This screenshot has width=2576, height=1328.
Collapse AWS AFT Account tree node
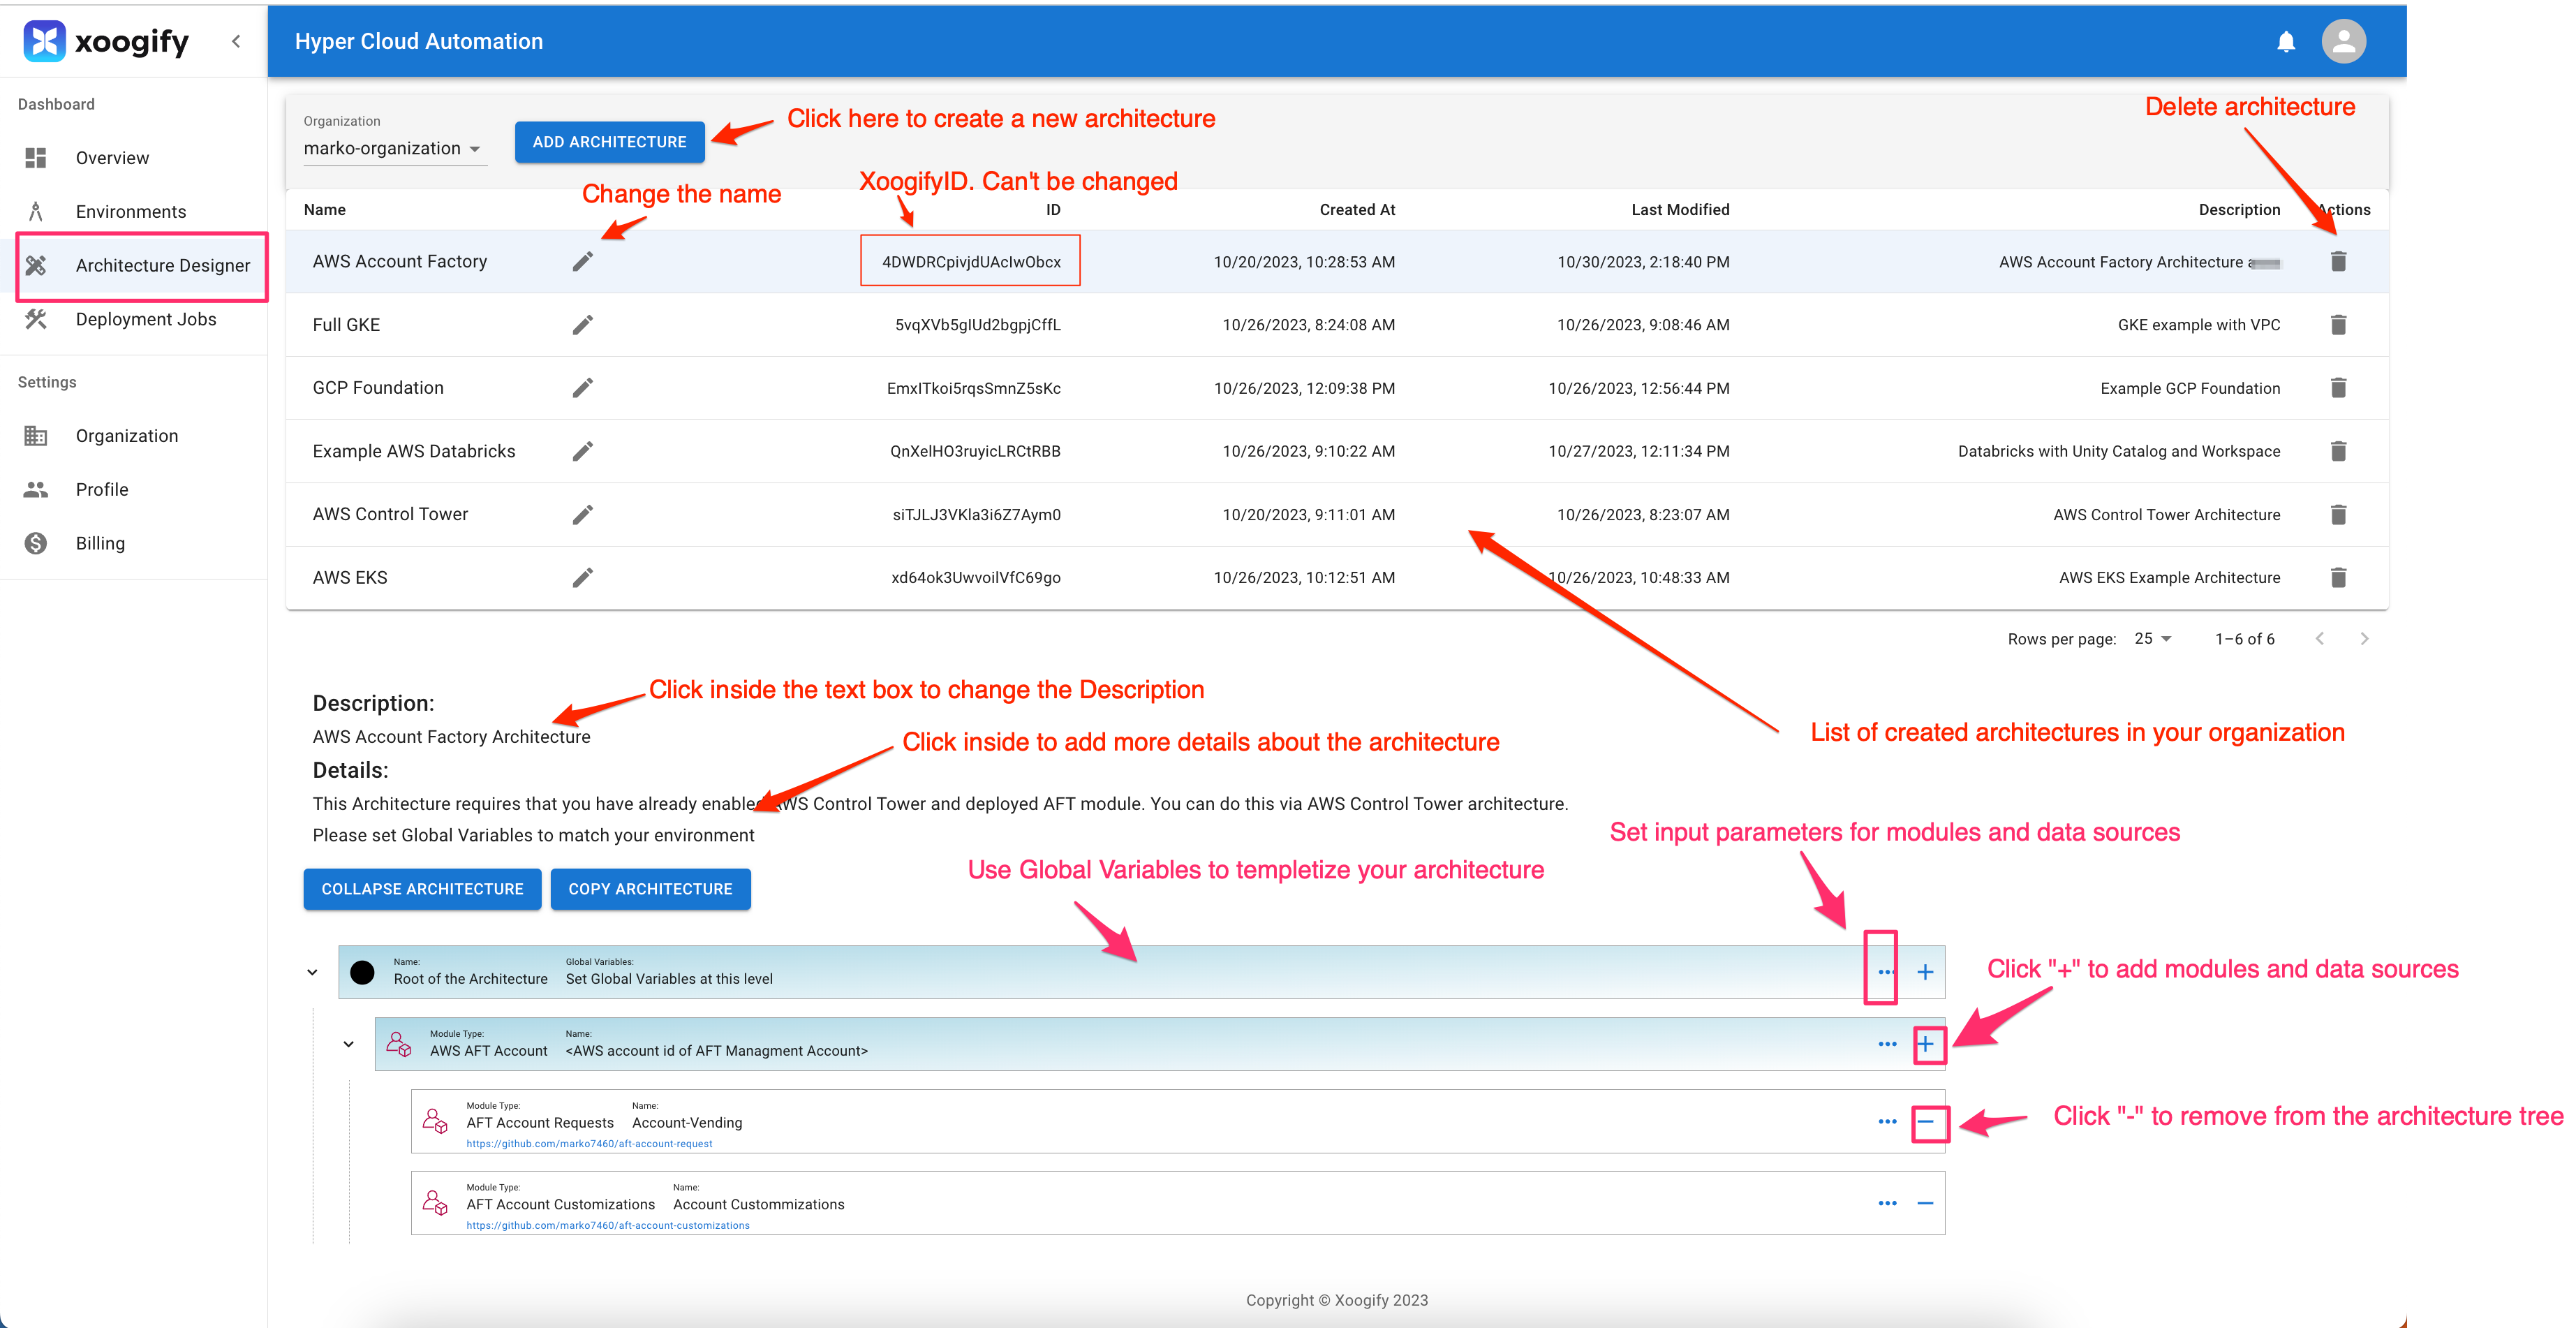pyautogui.click(x=348, y=1044)
